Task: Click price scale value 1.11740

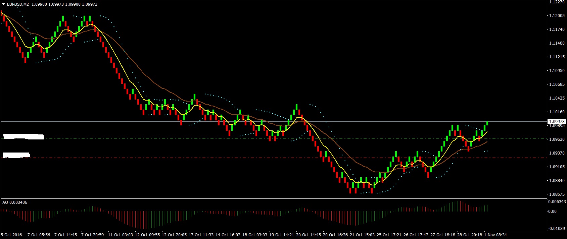Action: coord(557,29)
